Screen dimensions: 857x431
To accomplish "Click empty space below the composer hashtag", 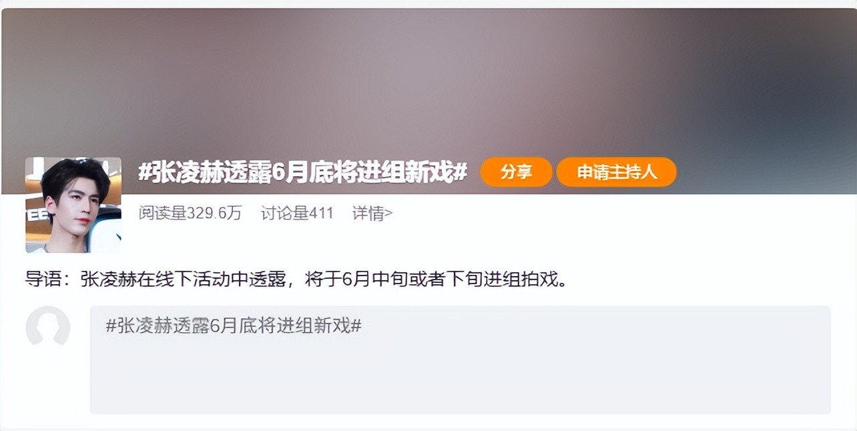I will [461, 377].
